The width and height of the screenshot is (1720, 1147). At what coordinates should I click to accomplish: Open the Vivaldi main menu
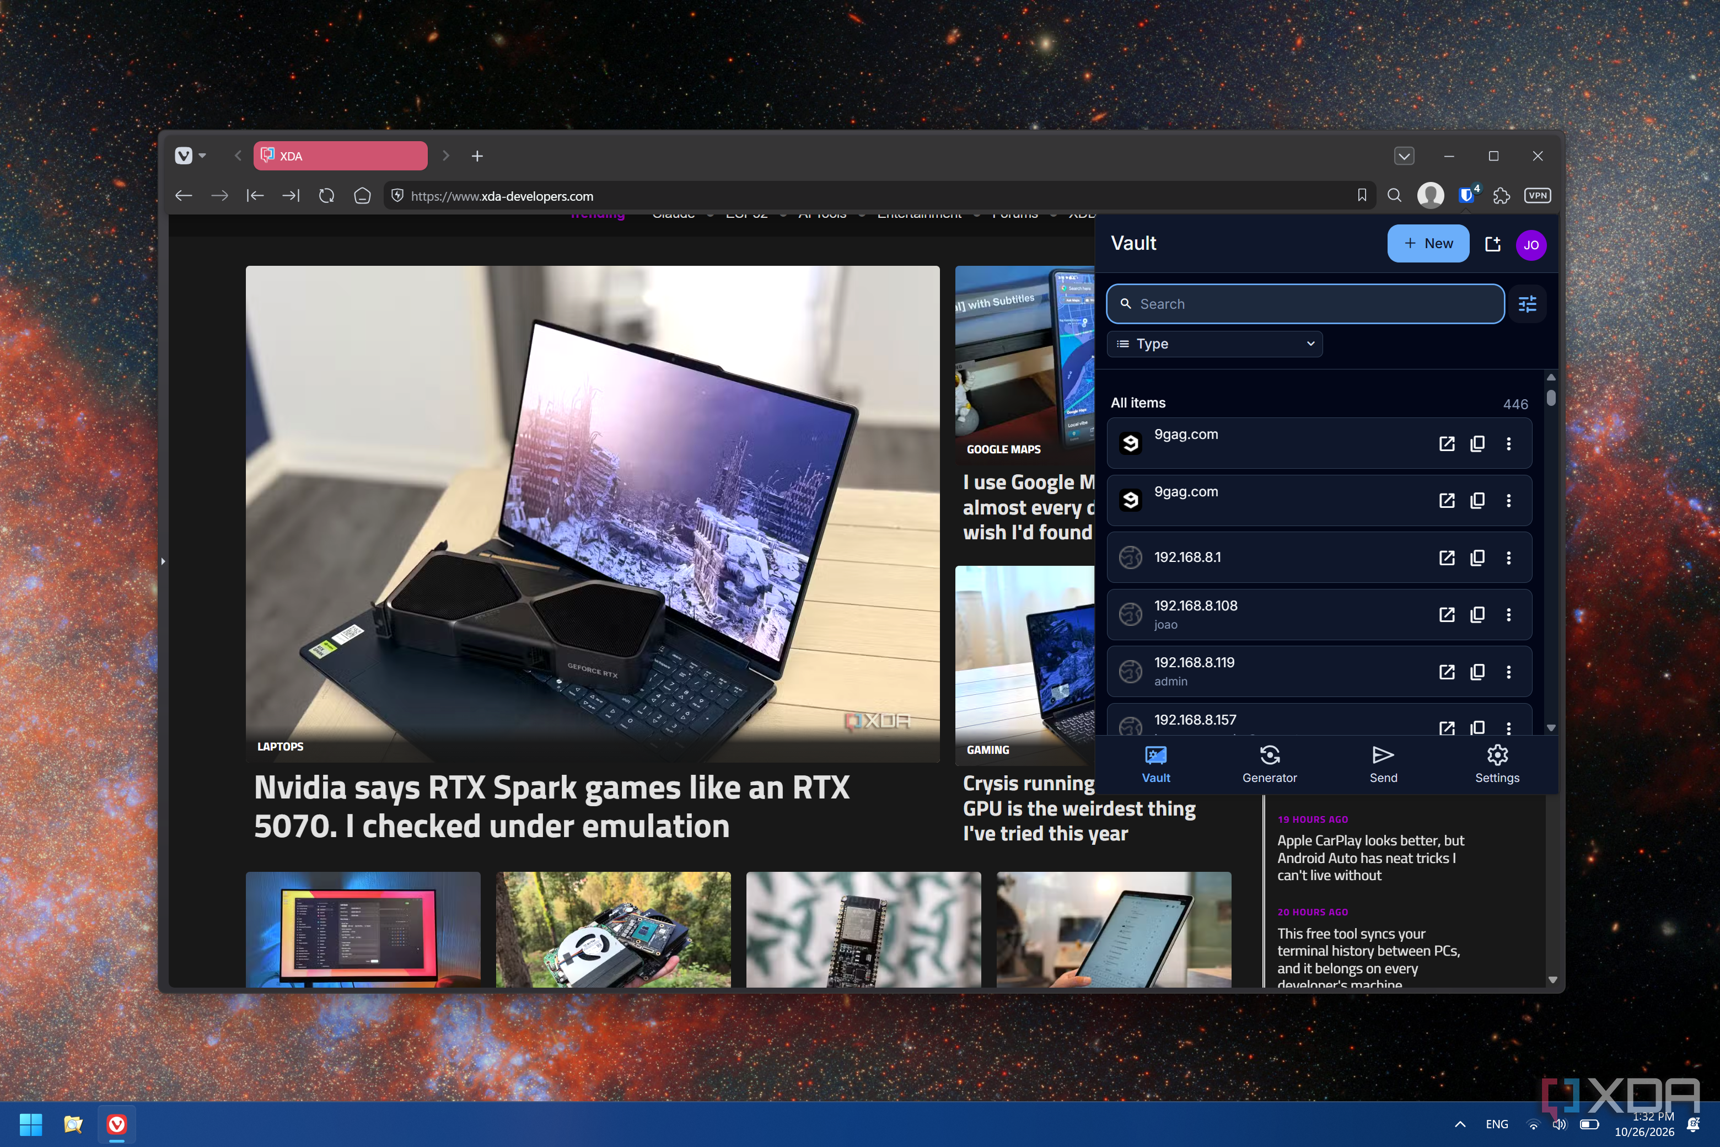[184, 156]
